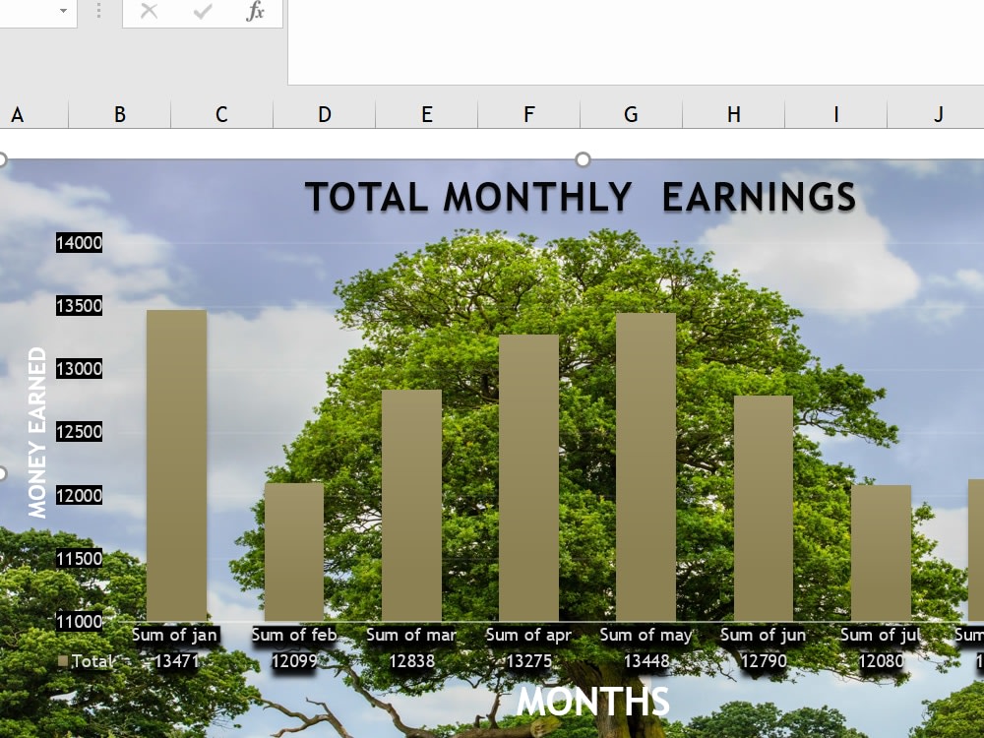Select column I header
This screenshot has width=984, height=738.
[x=835, y=114]
